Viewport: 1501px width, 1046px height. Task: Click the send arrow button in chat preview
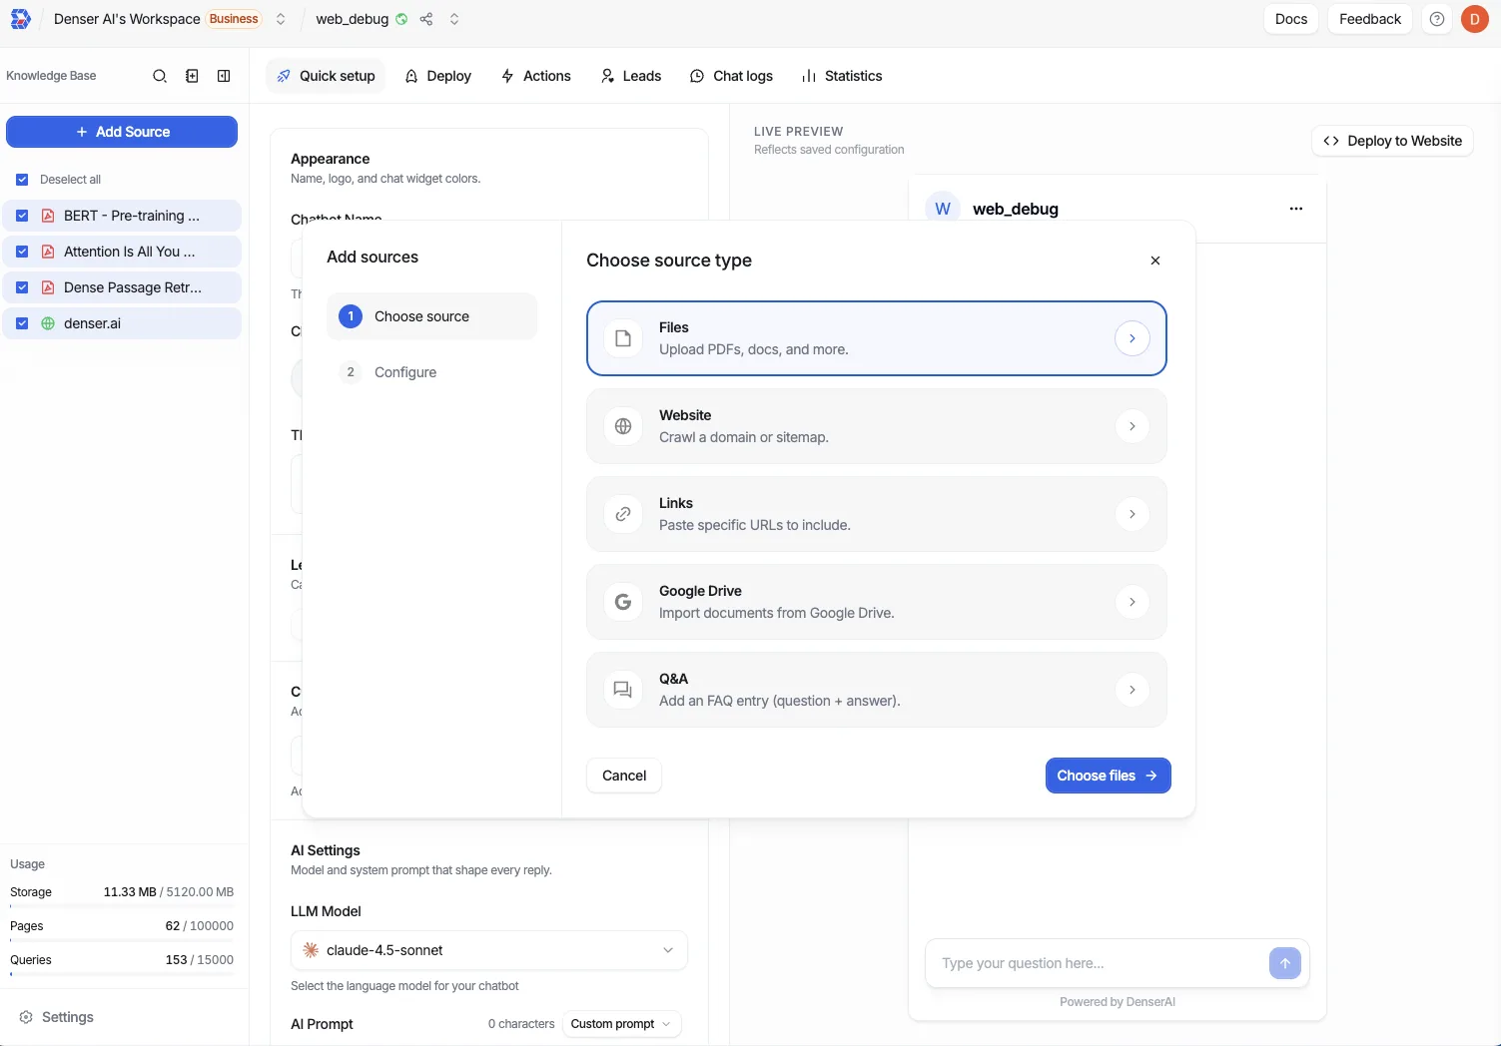[1285, 963]
